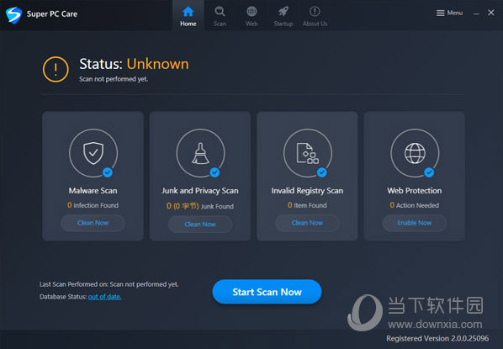Click the Invalid Registry Scan file icon
This screenshot has height=349, width=503.
[307, 153]
